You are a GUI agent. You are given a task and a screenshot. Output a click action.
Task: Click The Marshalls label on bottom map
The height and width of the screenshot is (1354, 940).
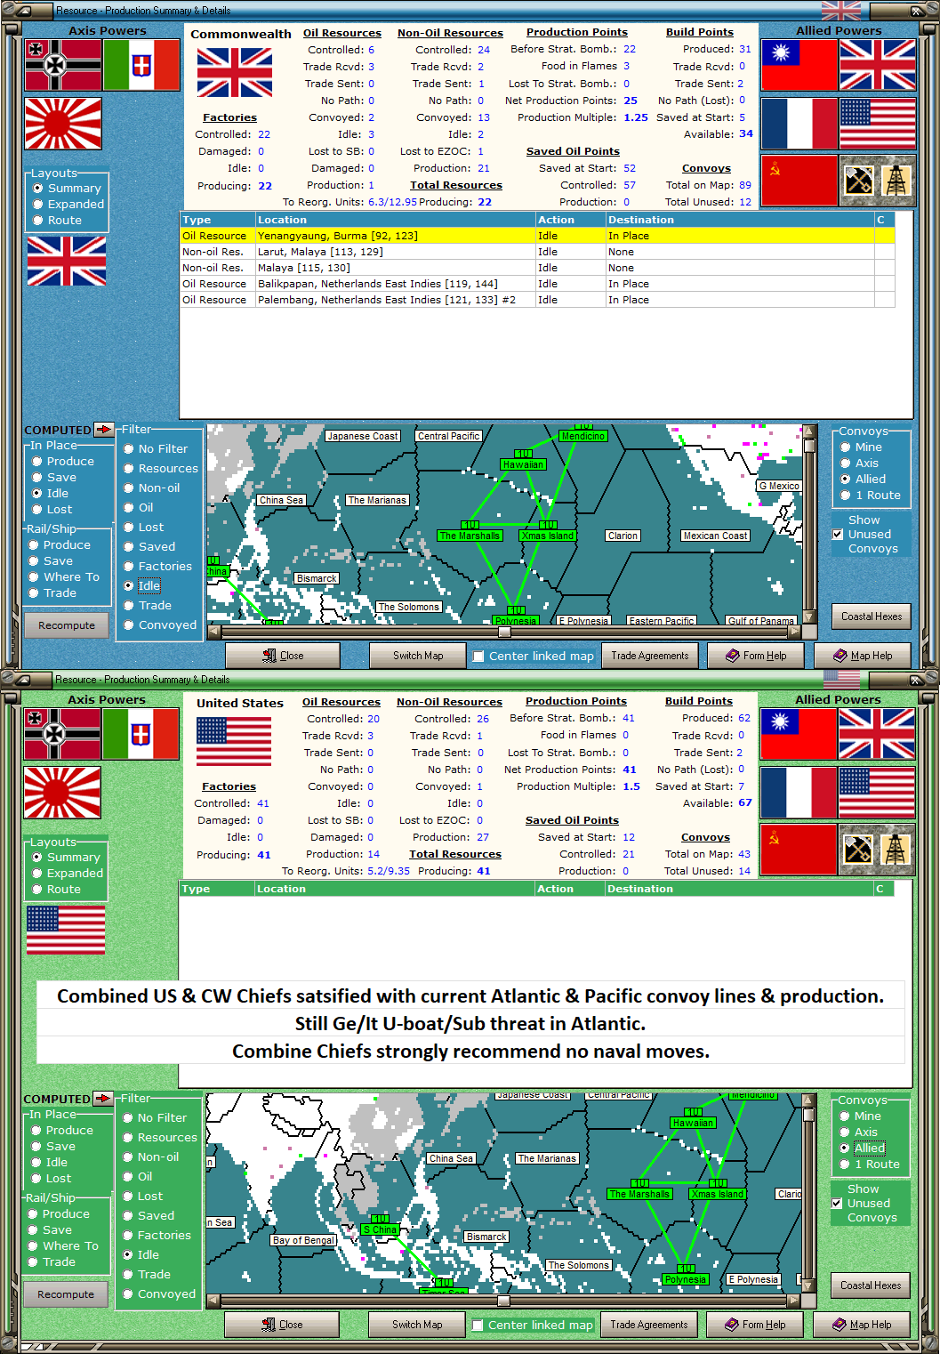(639, 1194)
